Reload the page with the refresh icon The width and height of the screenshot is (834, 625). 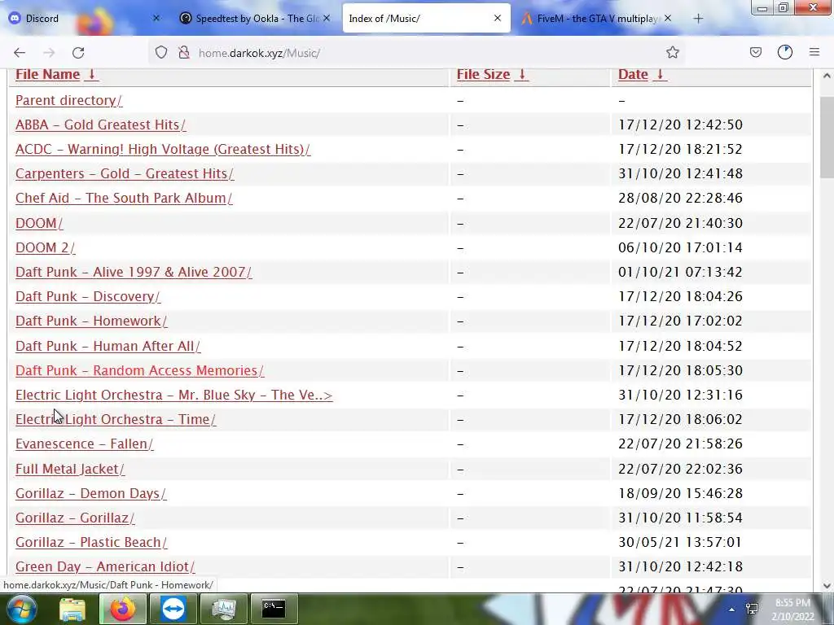[78, 53]
